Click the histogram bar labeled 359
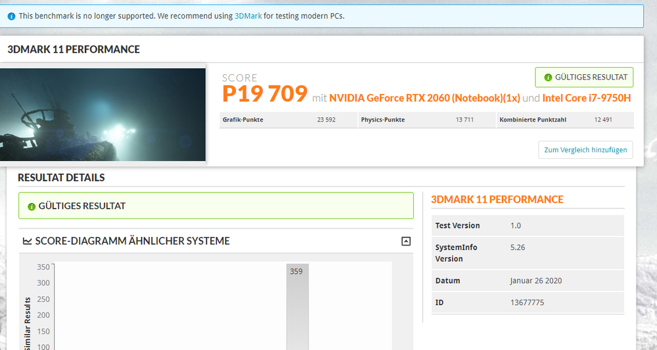 tap(297, 309)
